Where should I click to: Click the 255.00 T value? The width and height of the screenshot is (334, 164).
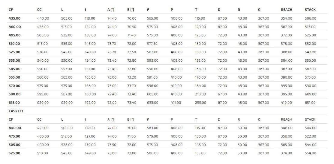click(200, 103)
